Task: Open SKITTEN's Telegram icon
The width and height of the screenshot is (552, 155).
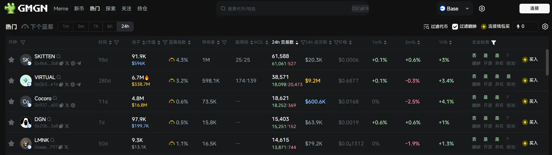Action: pyautogui.click(x=79, y=63)
